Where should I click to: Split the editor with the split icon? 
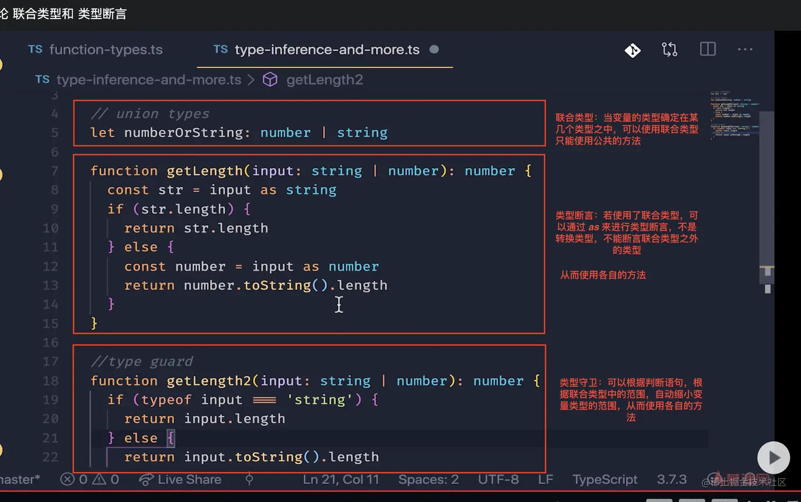(708, 49)
